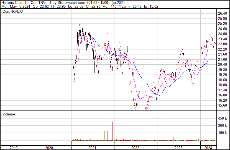Click the tall gray volume bar
The image size is (230, 150).
pos(79,130)
